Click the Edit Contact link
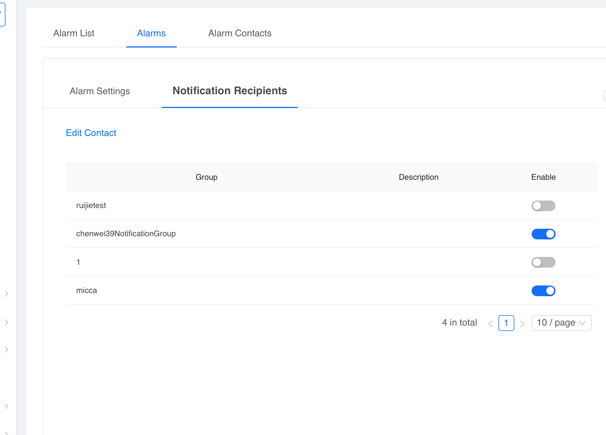This screenshot has width=606, height=435. click(x=91, y=133)
